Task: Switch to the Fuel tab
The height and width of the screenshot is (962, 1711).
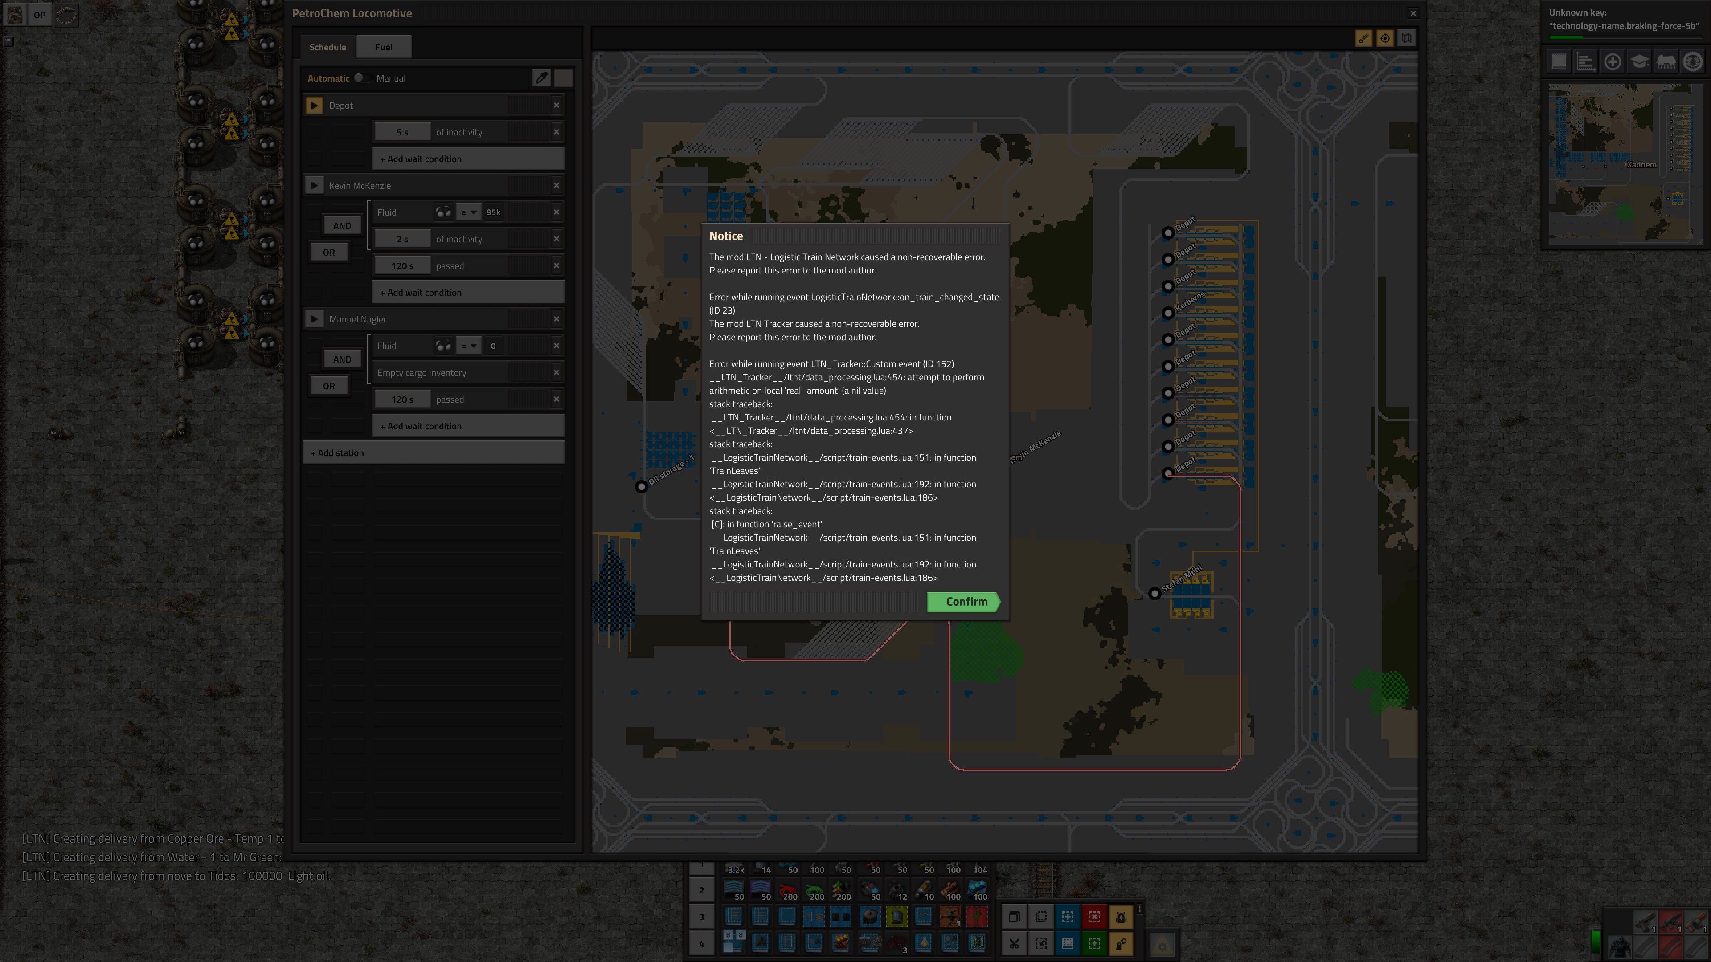Action: tap(383, 47)
